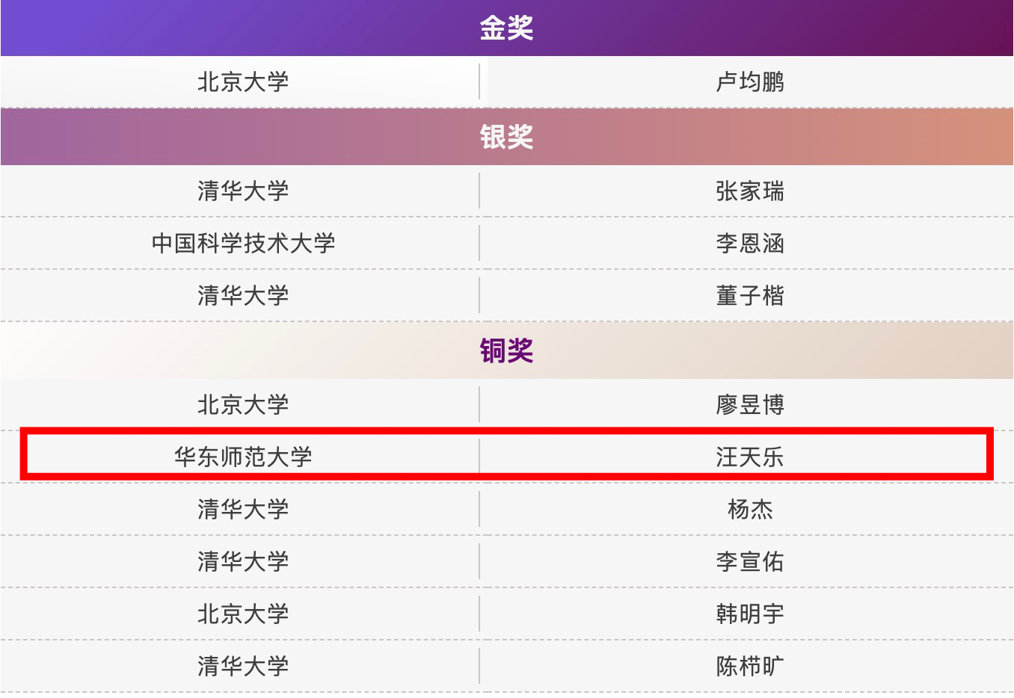This screenshot has height=698, width=1014.
Task: Click the highlighted 华东师范大学 cell
Action: pos(243,457)
